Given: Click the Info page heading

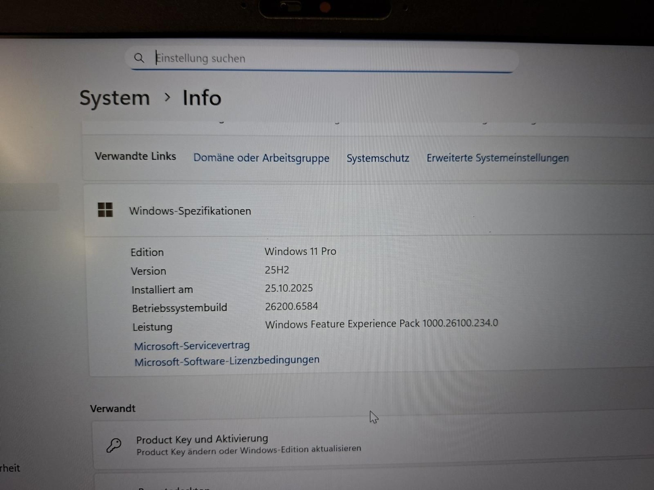Looking at the screenshot, I should 202,98.
